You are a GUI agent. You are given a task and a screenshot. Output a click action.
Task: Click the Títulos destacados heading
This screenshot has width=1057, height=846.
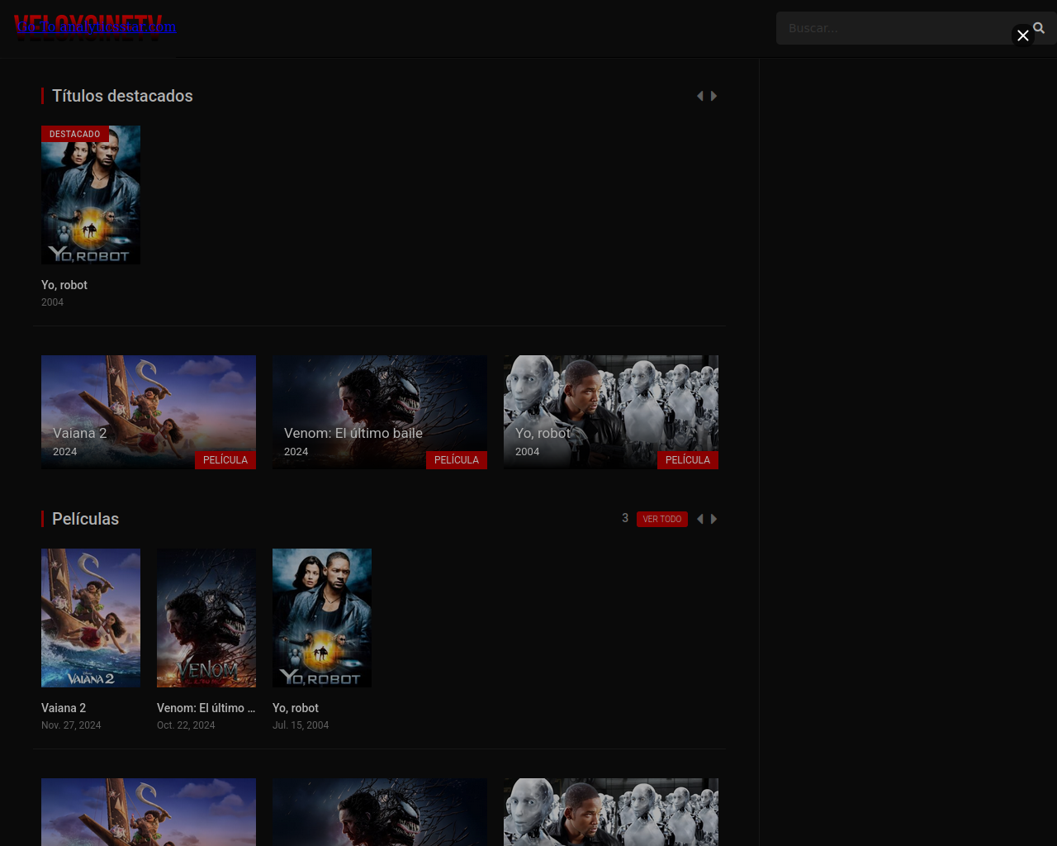point(122,96)
